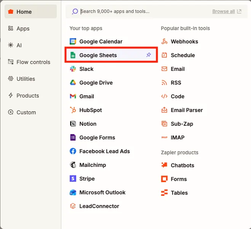Select Custom in the sidebar
Image resolution: width=251 pixels, height=229 pixels.
tap(30, 112)
